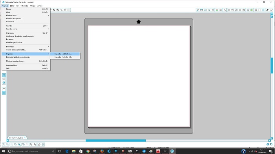Choose Imprimir... from the menu
The image size is (275, 154).
(x=26, y=33)
